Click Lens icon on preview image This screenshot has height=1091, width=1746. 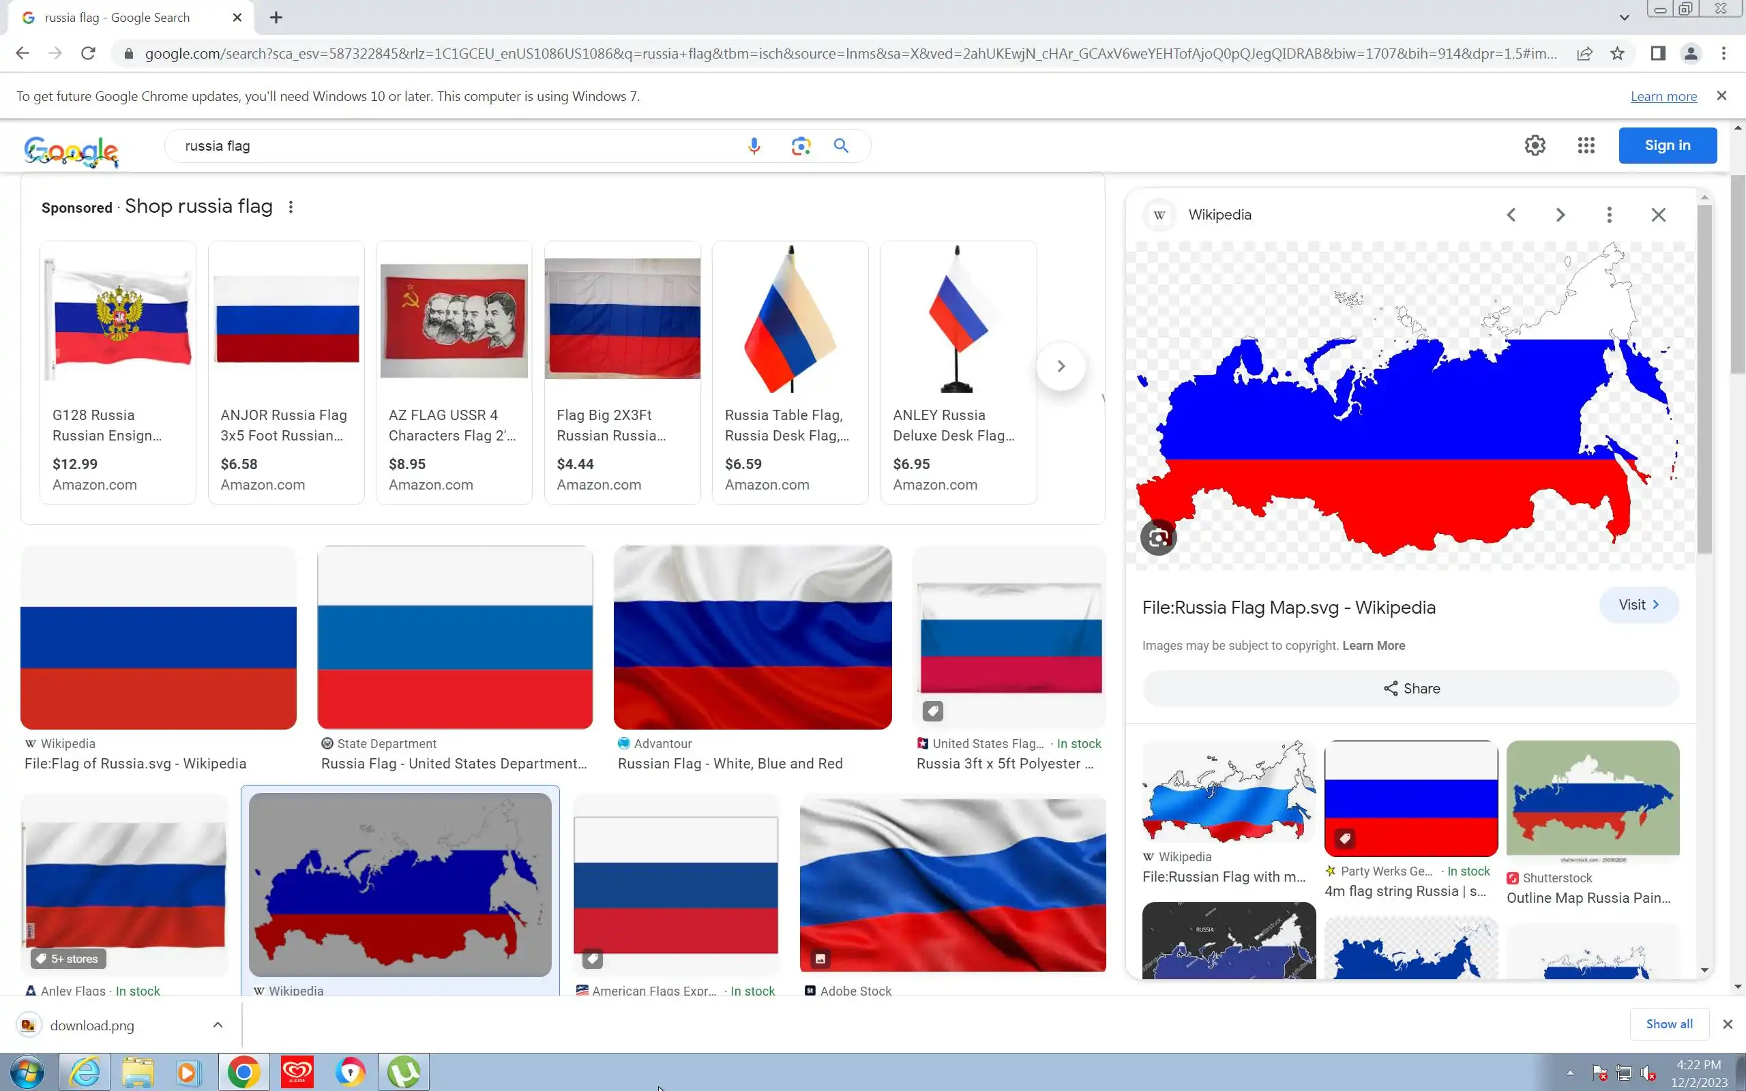coord(1158,537)
